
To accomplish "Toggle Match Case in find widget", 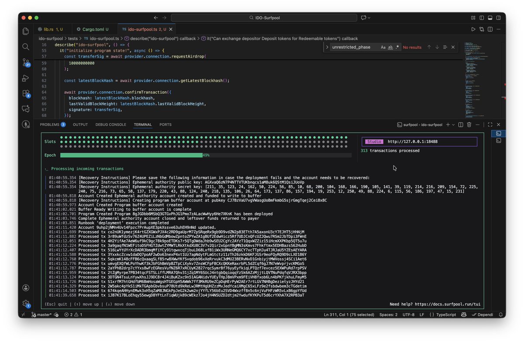I will [383, 47].
